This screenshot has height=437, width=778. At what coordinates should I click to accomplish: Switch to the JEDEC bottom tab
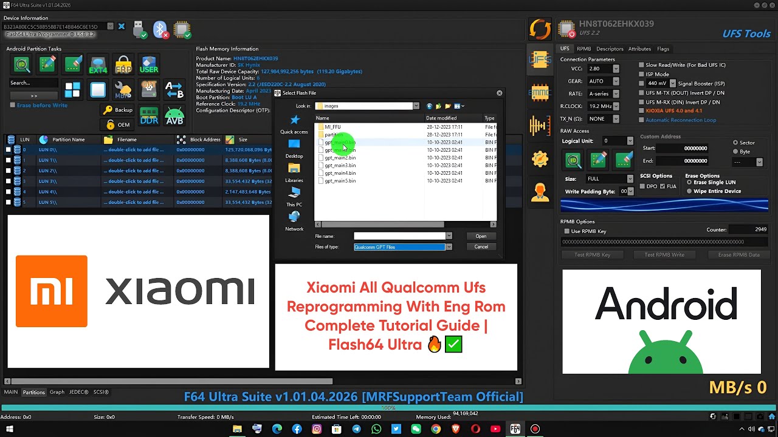click(78, 392)
